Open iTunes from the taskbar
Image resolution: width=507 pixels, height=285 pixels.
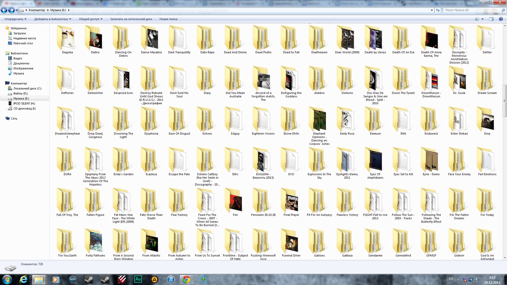171,279
